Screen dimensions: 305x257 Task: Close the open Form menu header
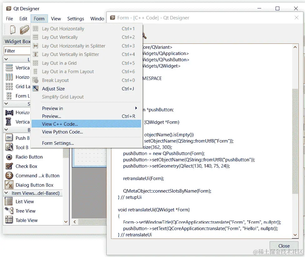click(x=39, y=19)
